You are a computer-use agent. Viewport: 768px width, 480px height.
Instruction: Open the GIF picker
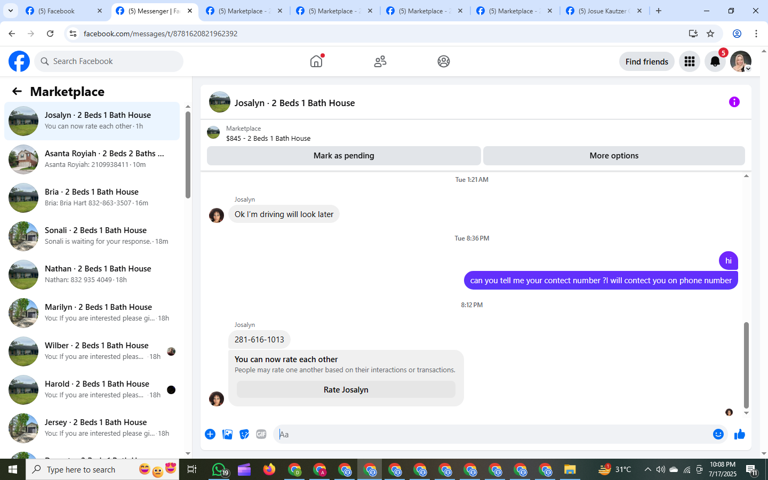(x=261, y=434)
